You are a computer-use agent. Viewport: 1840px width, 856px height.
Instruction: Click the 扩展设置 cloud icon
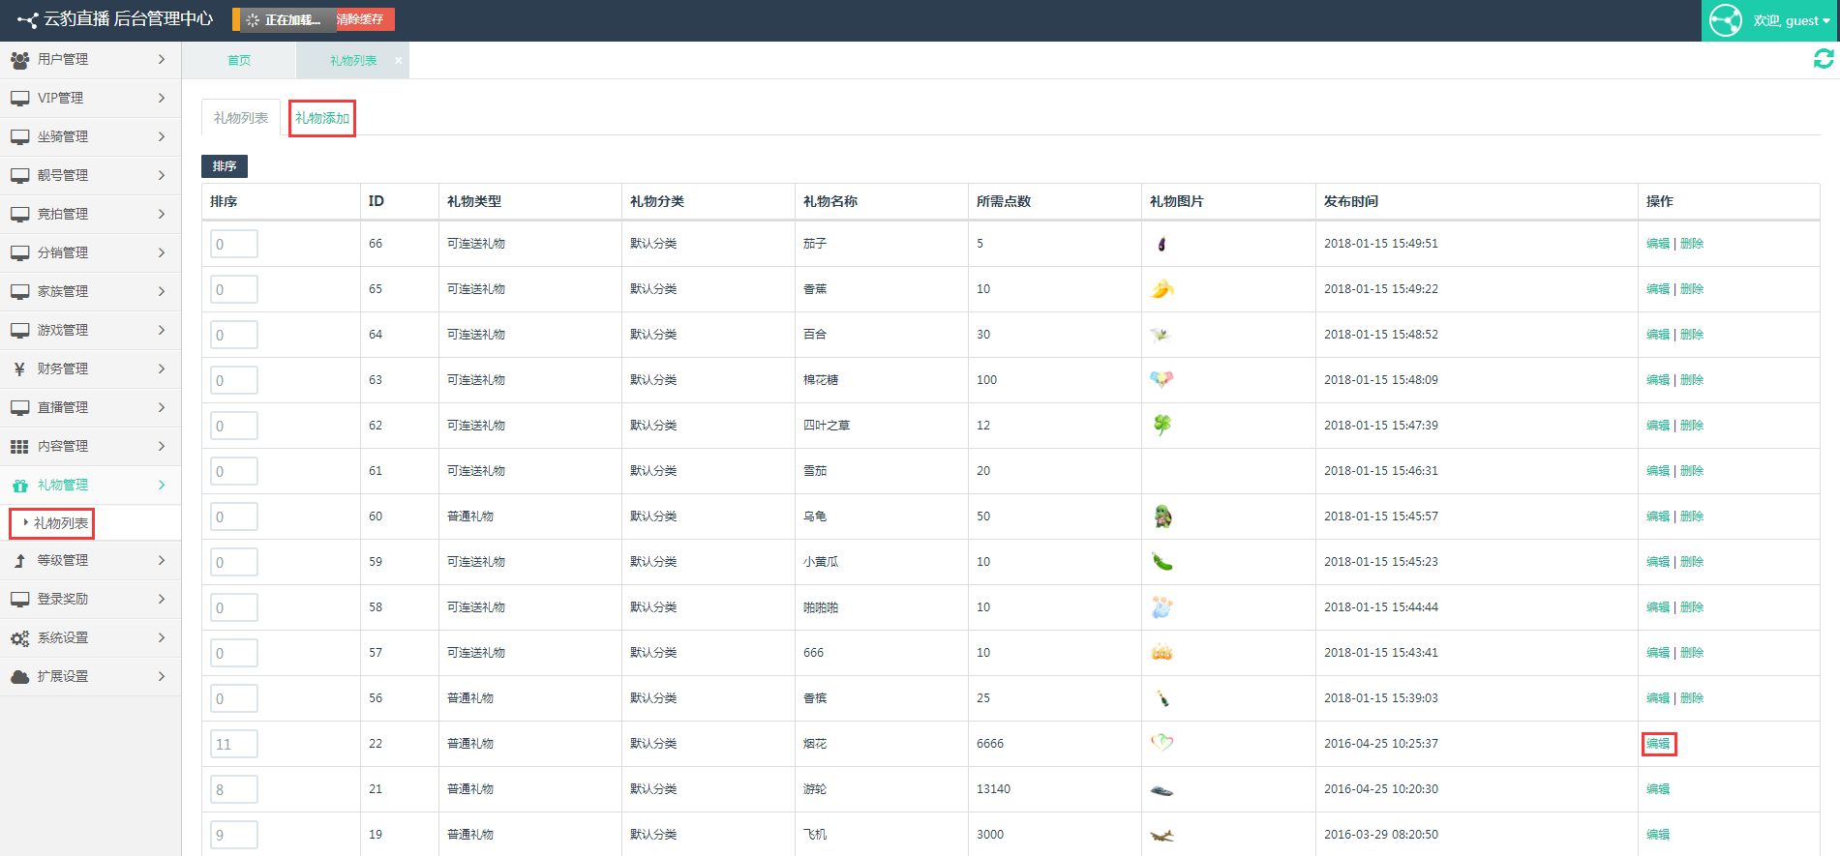19,677
